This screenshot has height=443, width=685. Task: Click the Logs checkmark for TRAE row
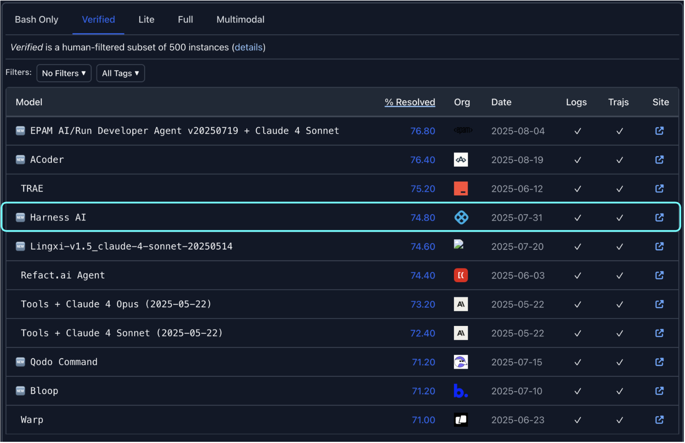[578, 189]
